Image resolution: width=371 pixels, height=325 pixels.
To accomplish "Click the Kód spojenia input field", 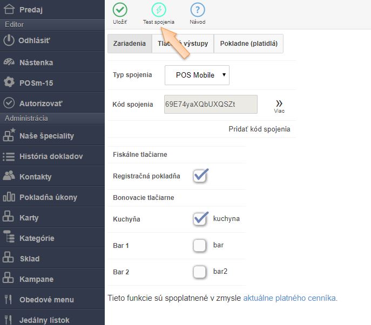I will 211,104.
